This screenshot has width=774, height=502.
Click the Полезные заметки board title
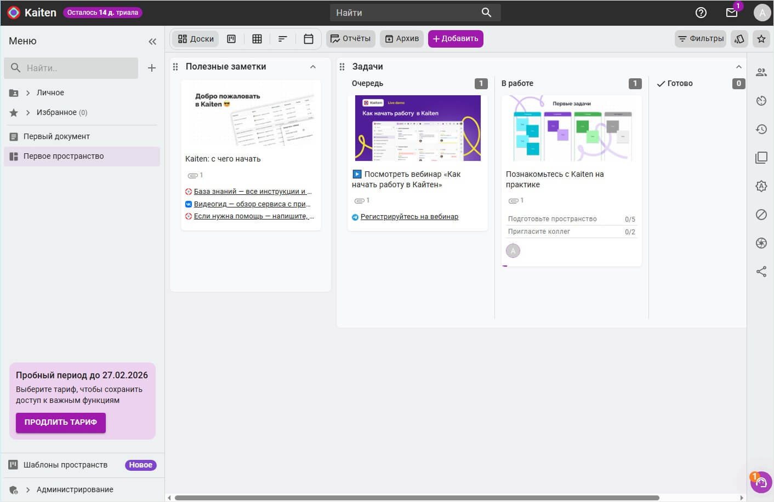click(226, 67)
